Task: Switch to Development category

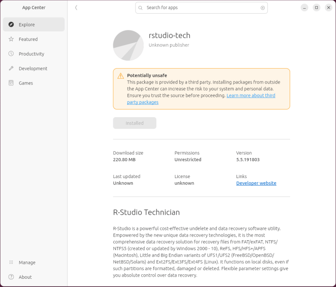Action: pos(34,68)
